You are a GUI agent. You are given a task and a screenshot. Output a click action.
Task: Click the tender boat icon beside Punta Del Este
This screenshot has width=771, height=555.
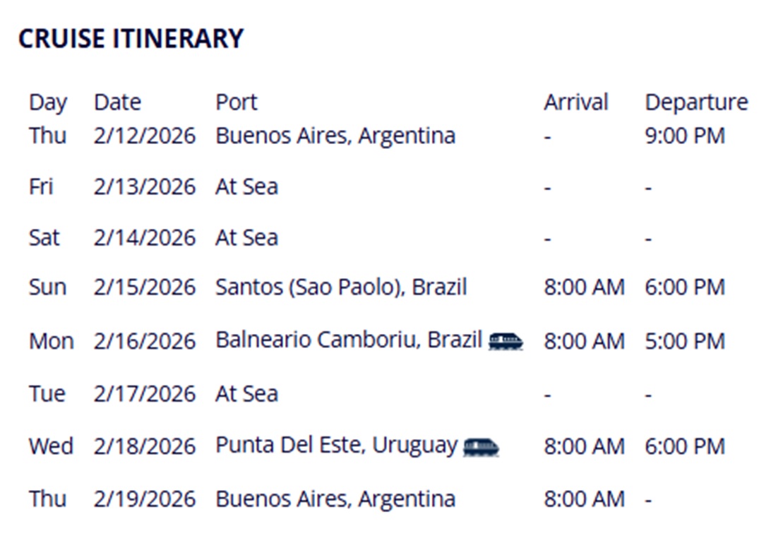[481, 446]
